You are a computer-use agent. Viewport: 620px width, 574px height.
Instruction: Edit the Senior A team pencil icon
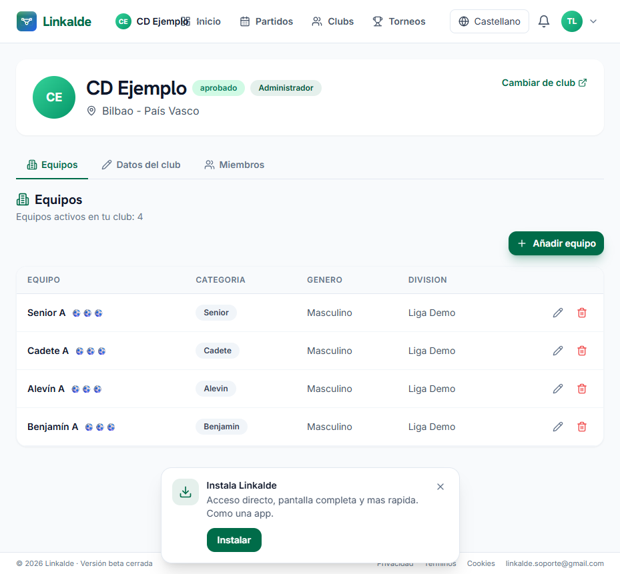pyautogui.click(x=557, y=313)
